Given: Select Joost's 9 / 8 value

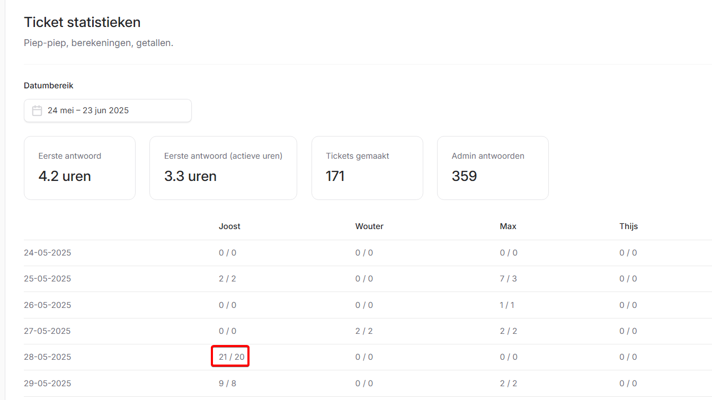Looking at the screenshot, I should [x=227, y=383].
